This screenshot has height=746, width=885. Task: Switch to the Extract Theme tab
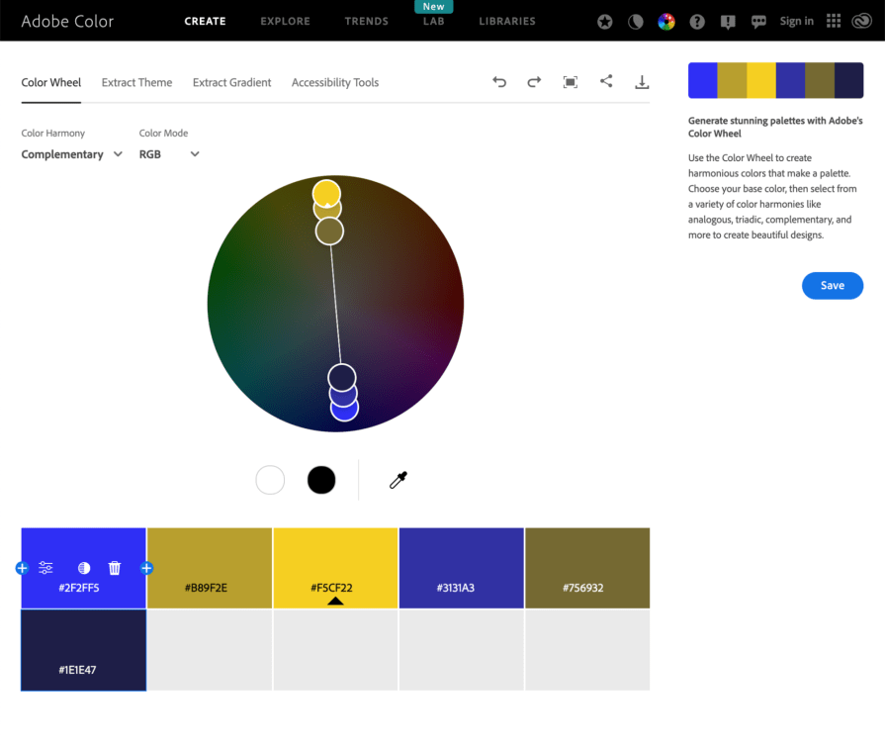(136, 82)
